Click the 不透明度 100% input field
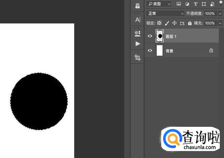224x158 pixels. pyautogui.click(x=210, y=14)
